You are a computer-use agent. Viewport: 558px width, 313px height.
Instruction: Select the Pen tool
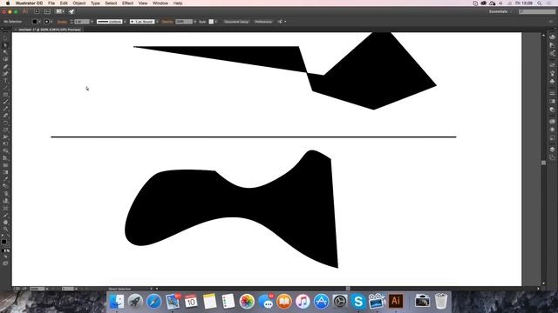pos(5,67)
